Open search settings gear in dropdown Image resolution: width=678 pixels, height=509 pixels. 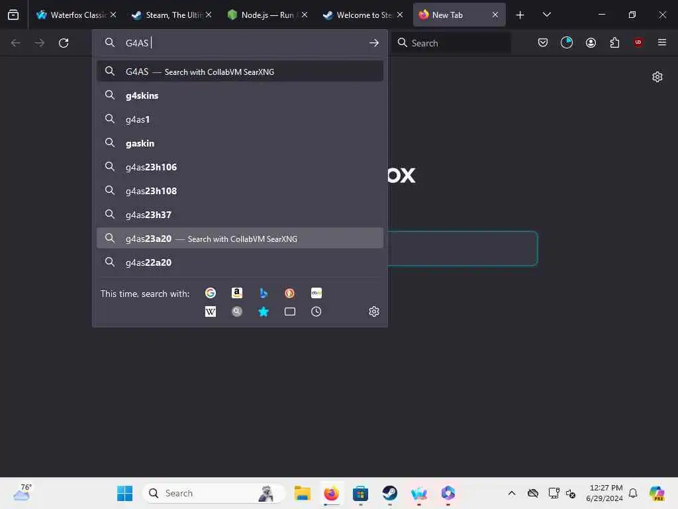(x=374, y=311)
